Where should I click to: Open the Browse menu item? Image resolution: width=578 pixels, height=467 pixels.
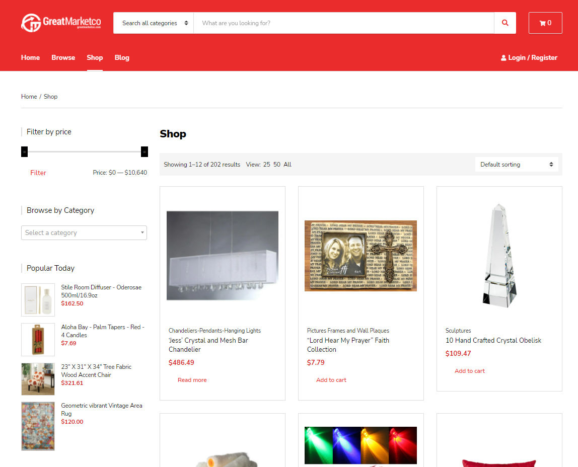[x=63, y=57]
